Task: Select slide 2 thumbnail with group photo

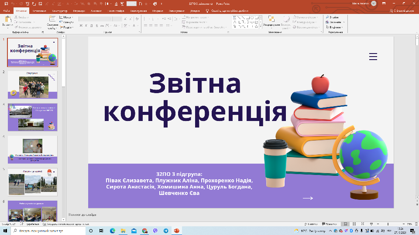Action: click(32, 85)
